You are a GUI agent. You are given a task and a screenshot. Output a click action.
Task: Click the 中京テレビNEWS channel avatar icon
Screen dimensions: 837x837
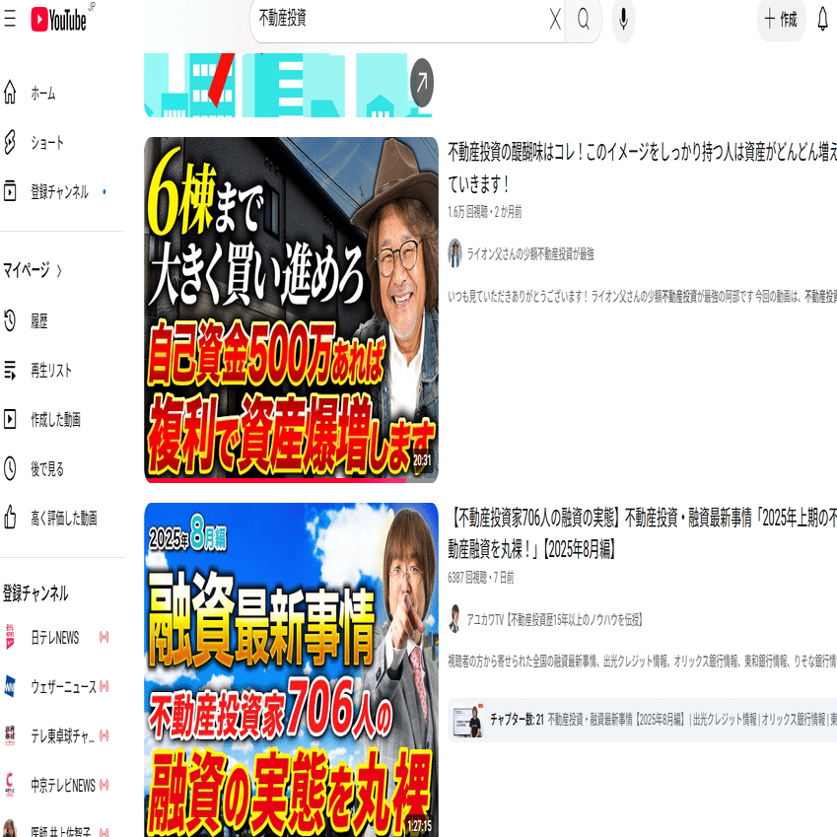[10, 785]
